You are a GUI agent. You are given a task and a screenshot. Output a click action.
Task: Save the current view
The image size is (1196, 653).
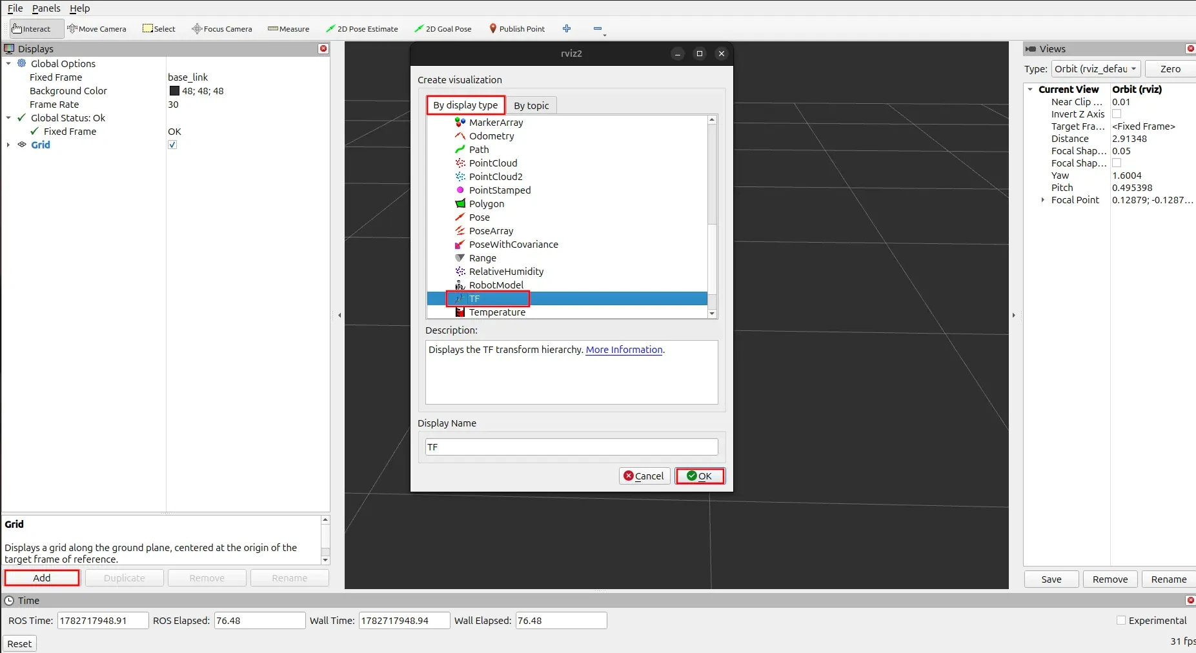point(1051,579)
